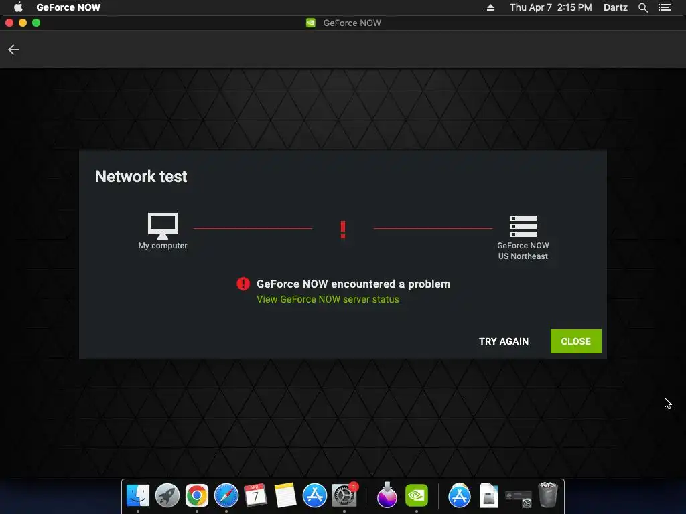Click the red exclamation mark between the connection lines
The width and height of the screenshot is (686, 514).
pos(343,230)
